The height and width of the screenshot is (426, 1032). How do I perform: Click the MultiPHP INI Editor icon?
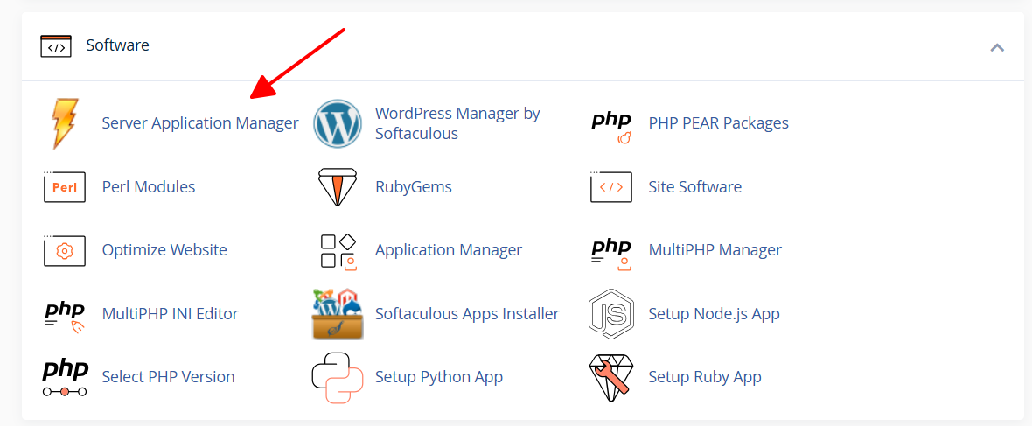click(x=65, y=317)
